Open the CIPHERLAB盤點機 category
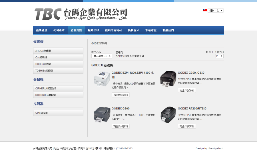Screen dimensions: 257x151 [x=58, y=88]
